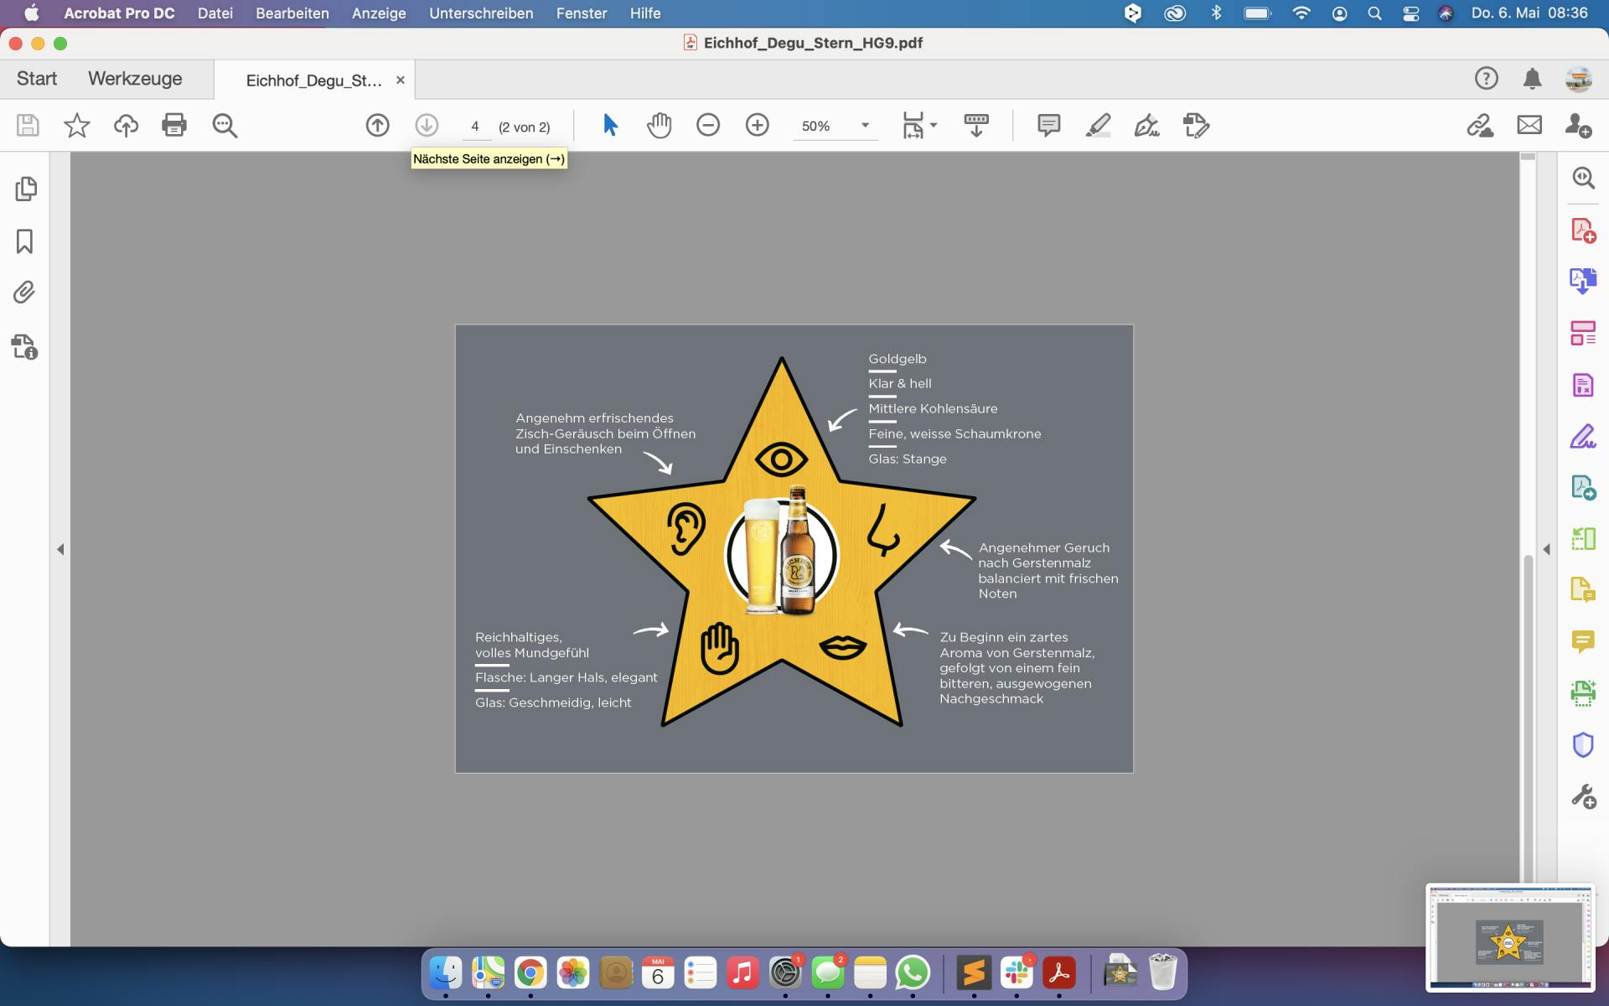Click the Print file icon
This screenshot has width=1609, height=1006.
(x=174, y=126)
